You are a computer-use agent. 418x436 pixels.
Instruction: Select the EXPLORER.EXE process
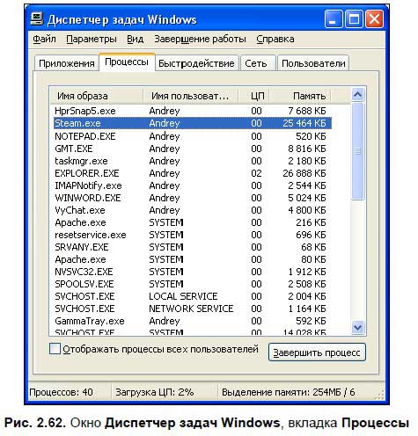click(193, 173)
